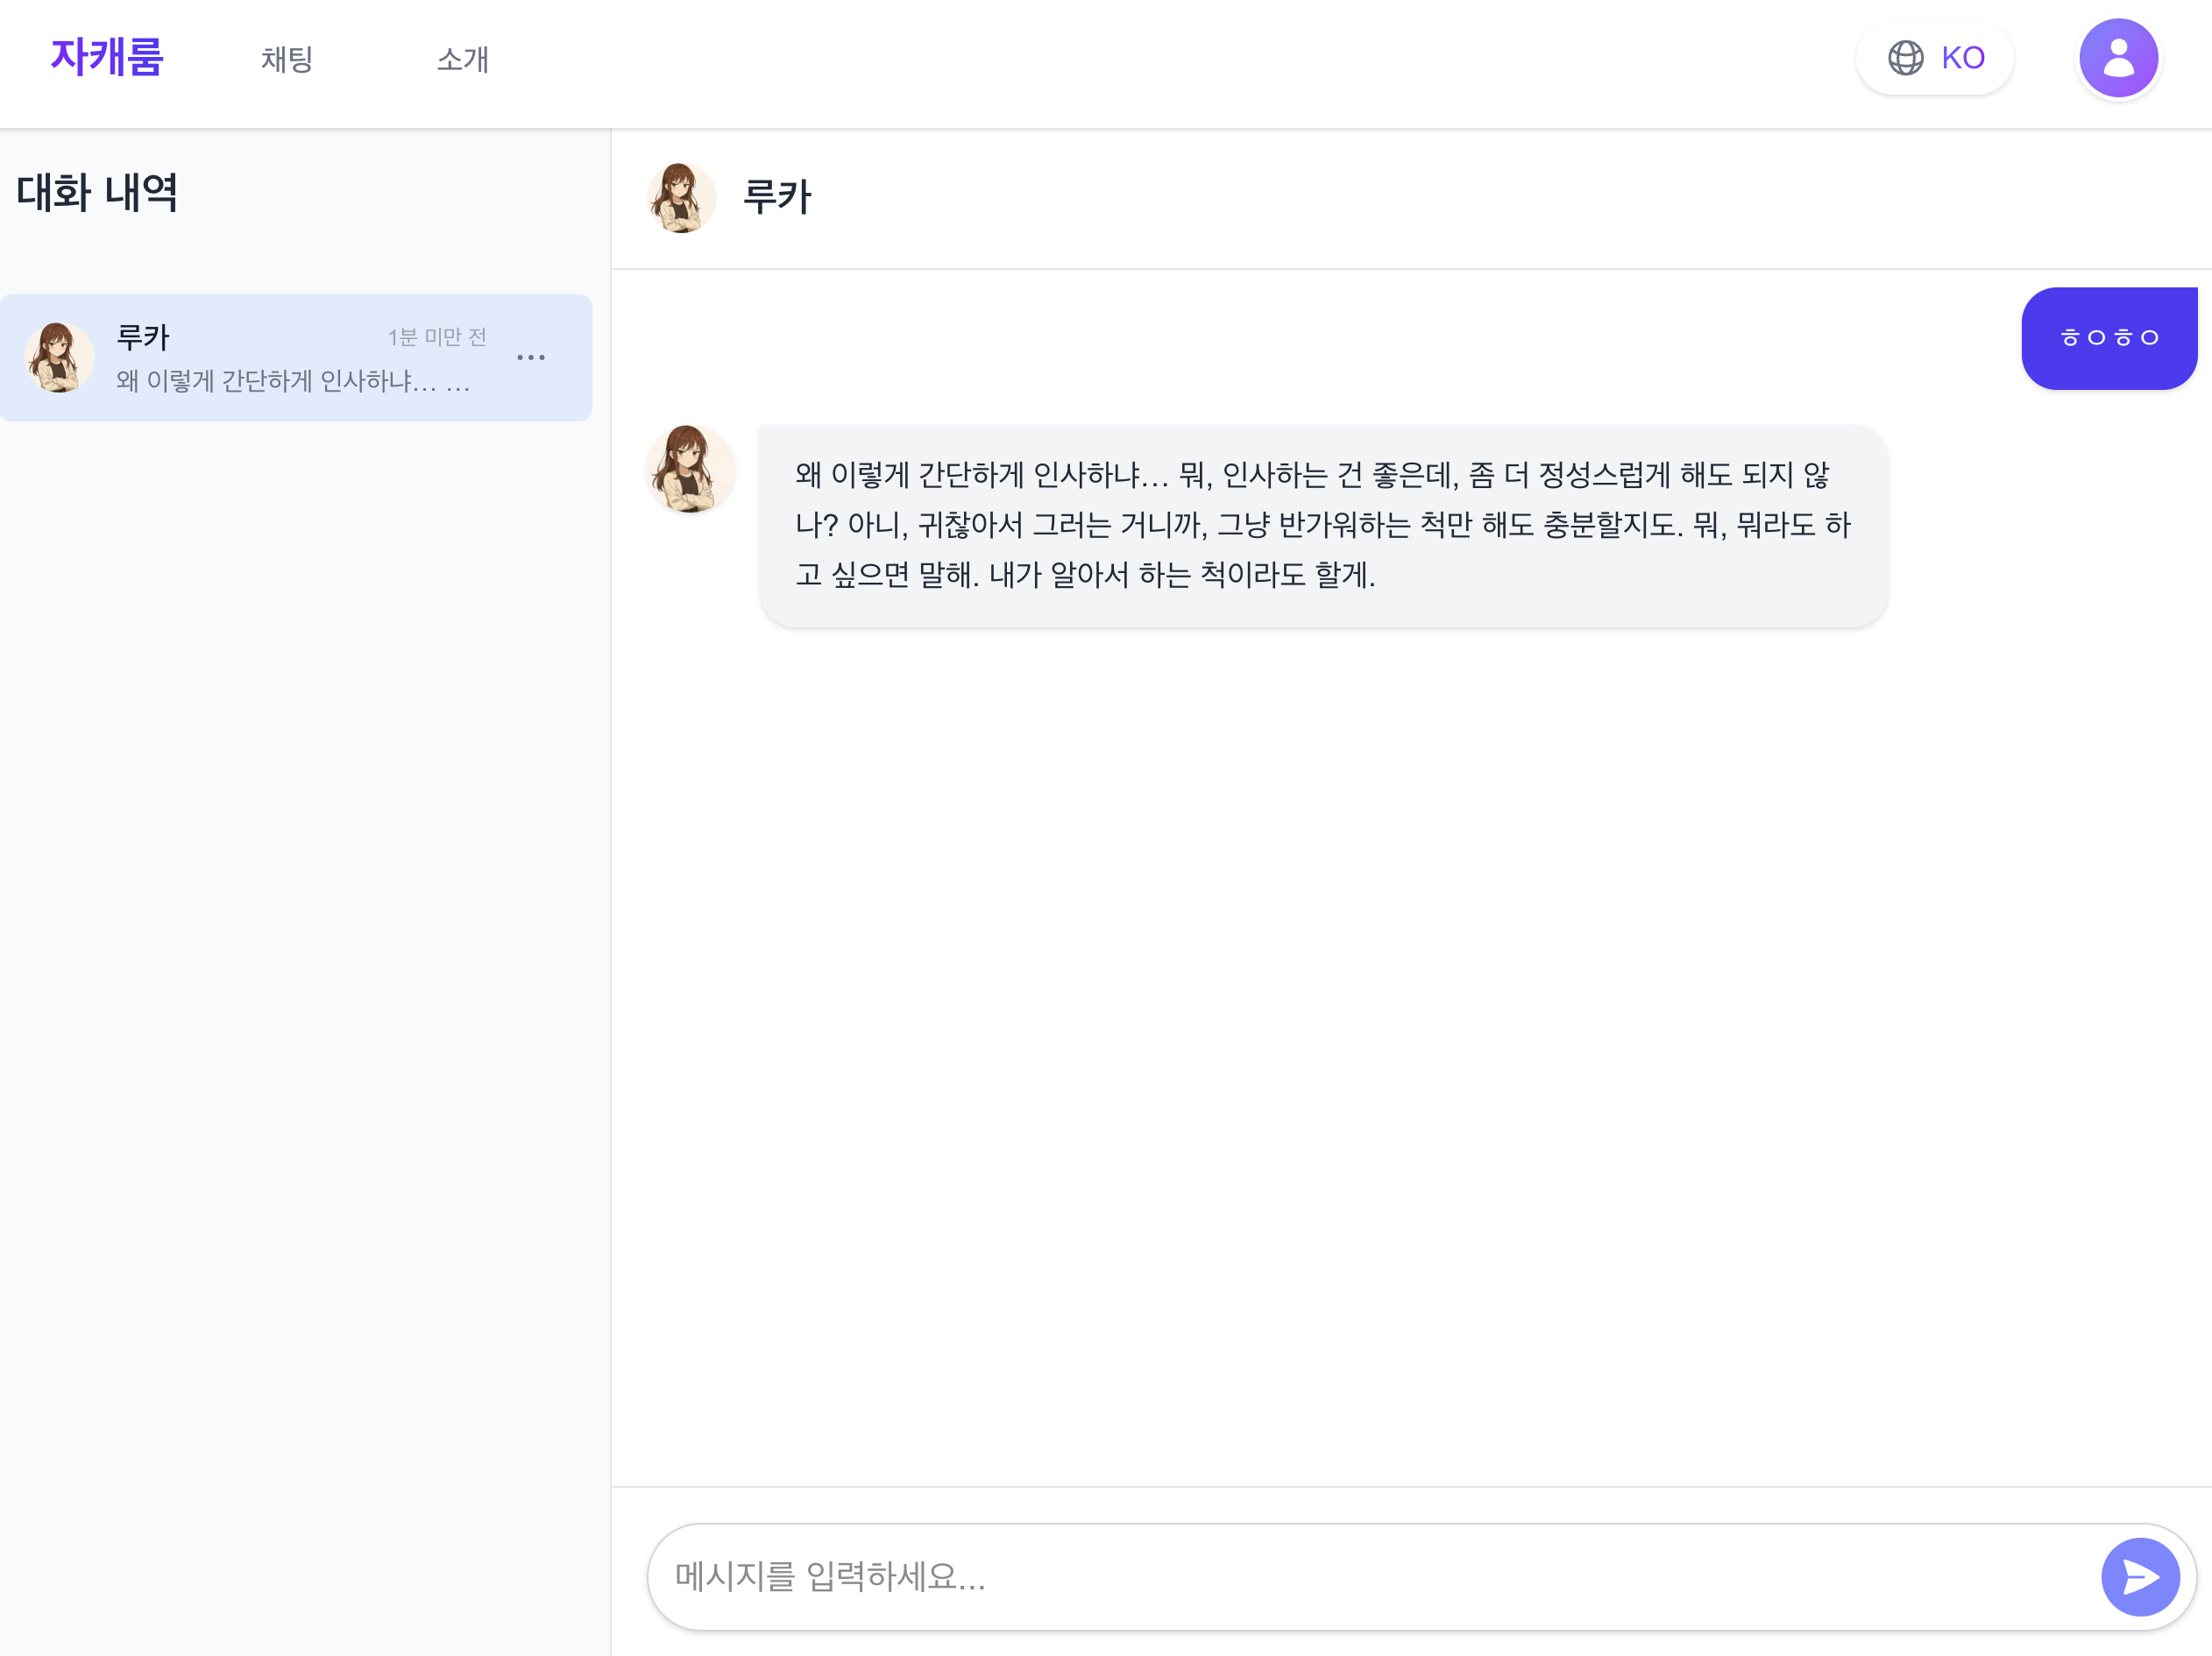Click the globe language icon

click(x=1905, y=58)
